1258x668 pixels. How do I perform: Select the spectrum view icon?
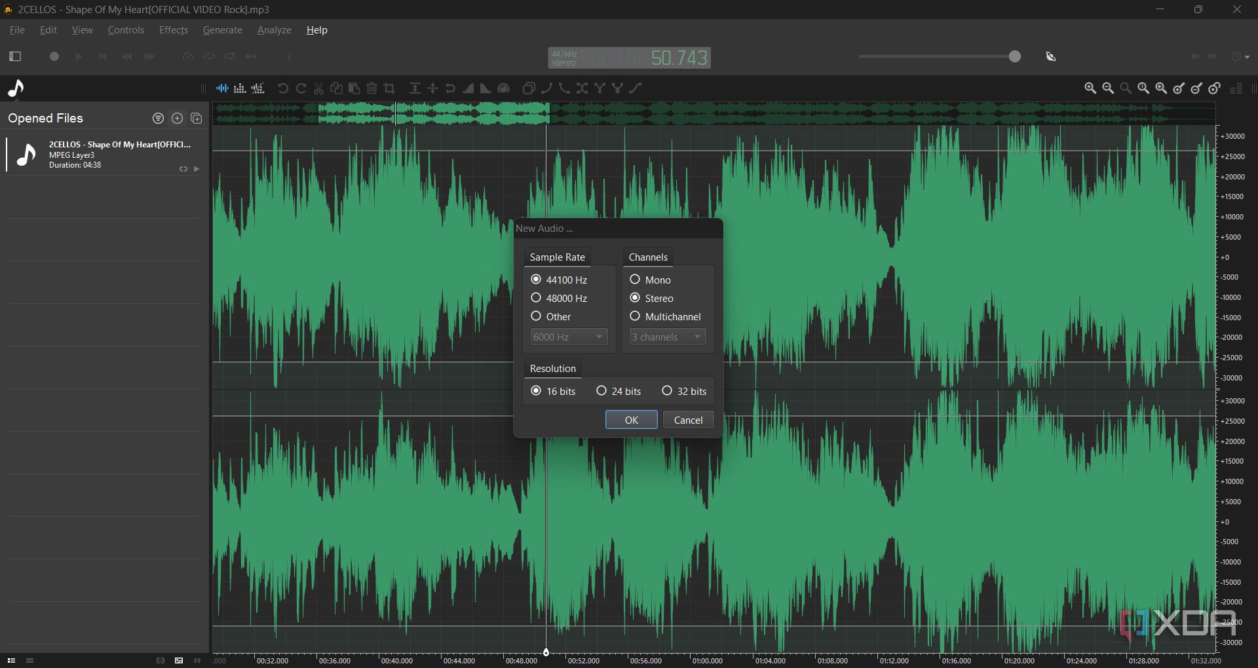click(240, 88)
